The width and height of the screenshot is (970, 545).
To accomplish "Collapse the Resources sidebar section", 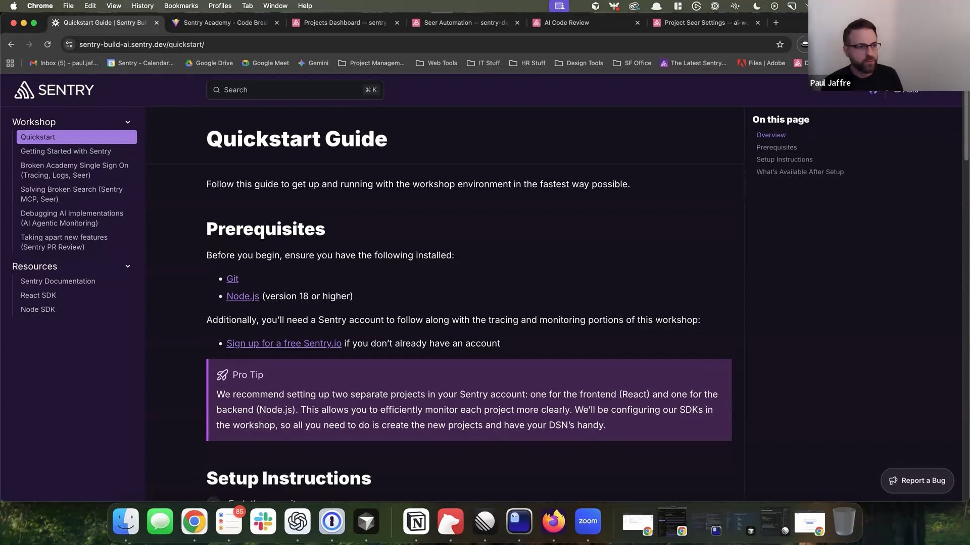I will pyautogui.click(x=128, y=266).
